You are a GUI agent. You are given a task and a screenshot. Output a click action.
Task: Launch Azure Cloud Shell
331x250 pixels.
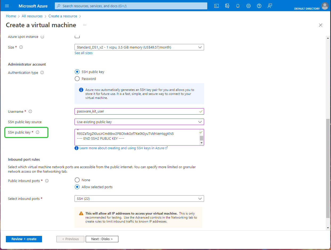tap(217, 6)
